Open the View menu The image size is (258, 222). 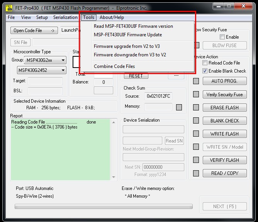click(26, 17)
